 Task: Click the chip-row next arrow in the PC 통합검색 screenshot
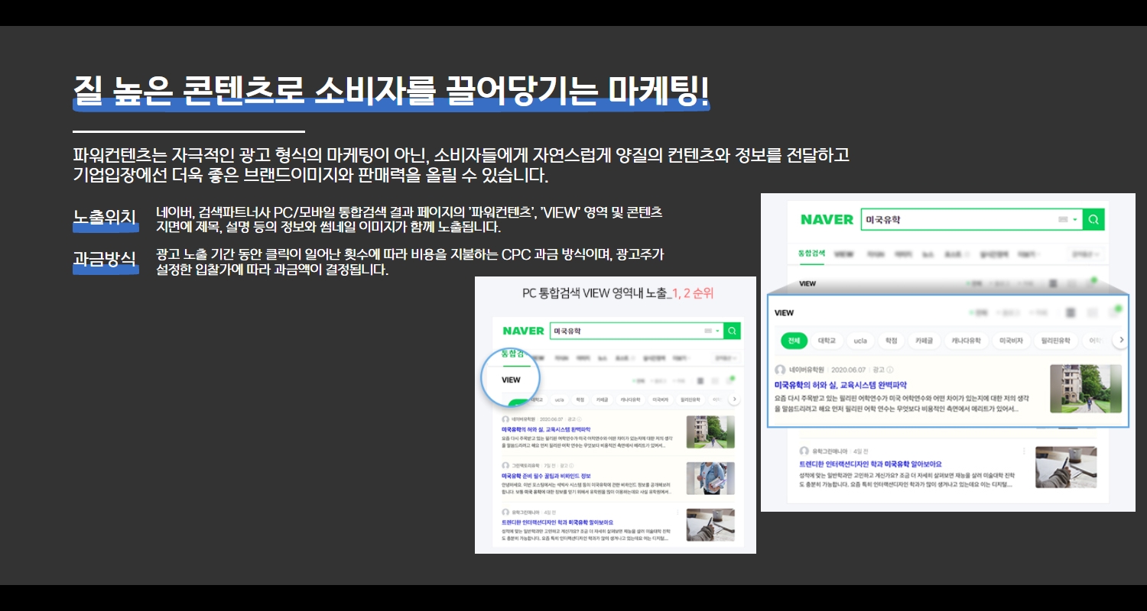tap(734, 399)
